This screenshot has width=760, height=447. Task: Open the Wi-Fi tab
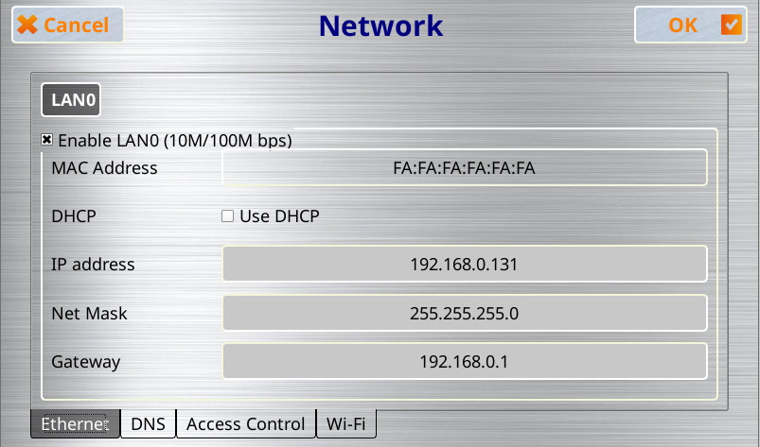346,423
